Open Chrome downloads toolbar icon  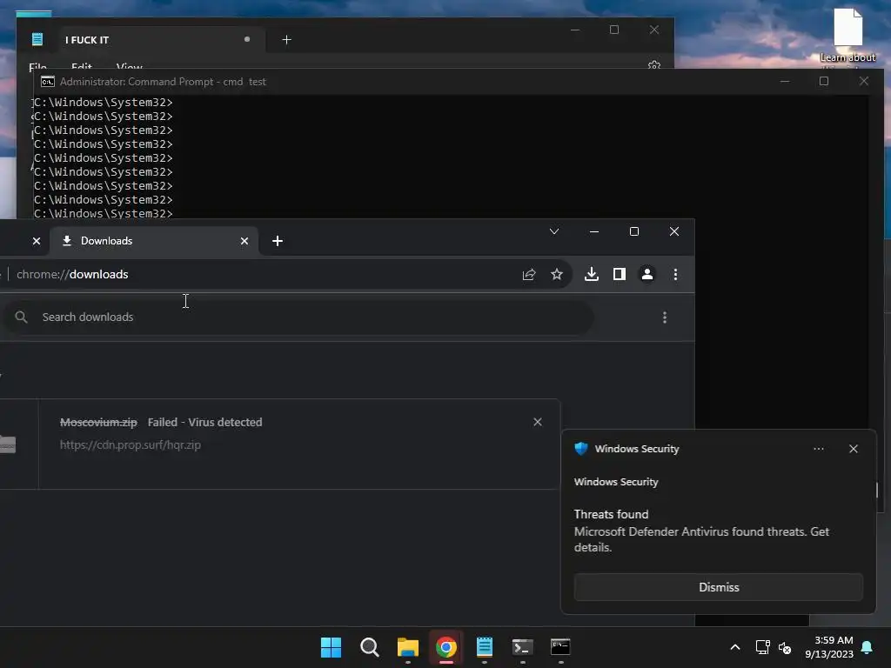point(592,274)
